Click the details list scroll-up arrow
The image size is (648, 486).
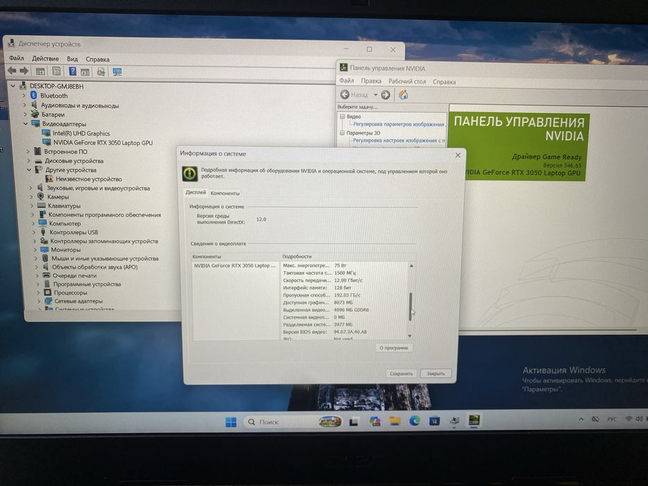click(x=411, y=266)
